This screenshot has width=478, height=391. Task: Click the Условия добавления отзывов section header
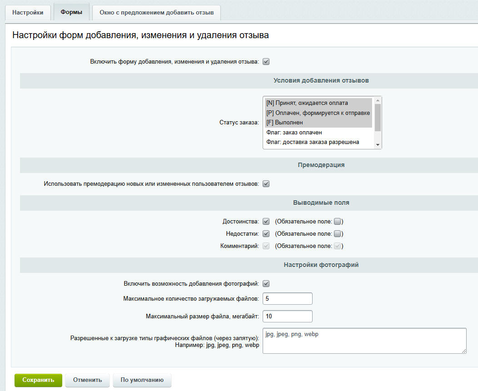pyautogui.click(x=321, y=80)
